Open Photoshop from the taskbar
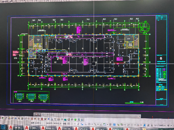The image size is (174, 130). 4,127
